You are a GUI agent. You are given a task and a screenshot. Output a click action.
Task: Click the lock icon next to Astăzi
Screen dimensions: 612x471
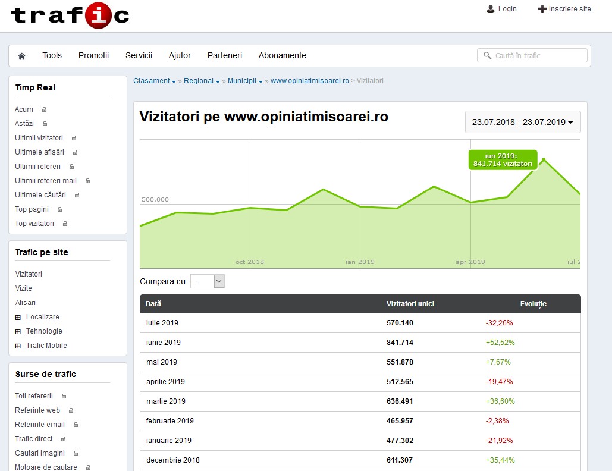45,124
